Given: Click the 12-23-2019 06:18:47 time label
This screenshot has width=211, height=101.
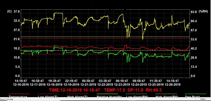Looking at the screenshot, I should click(x=122, y=83).
